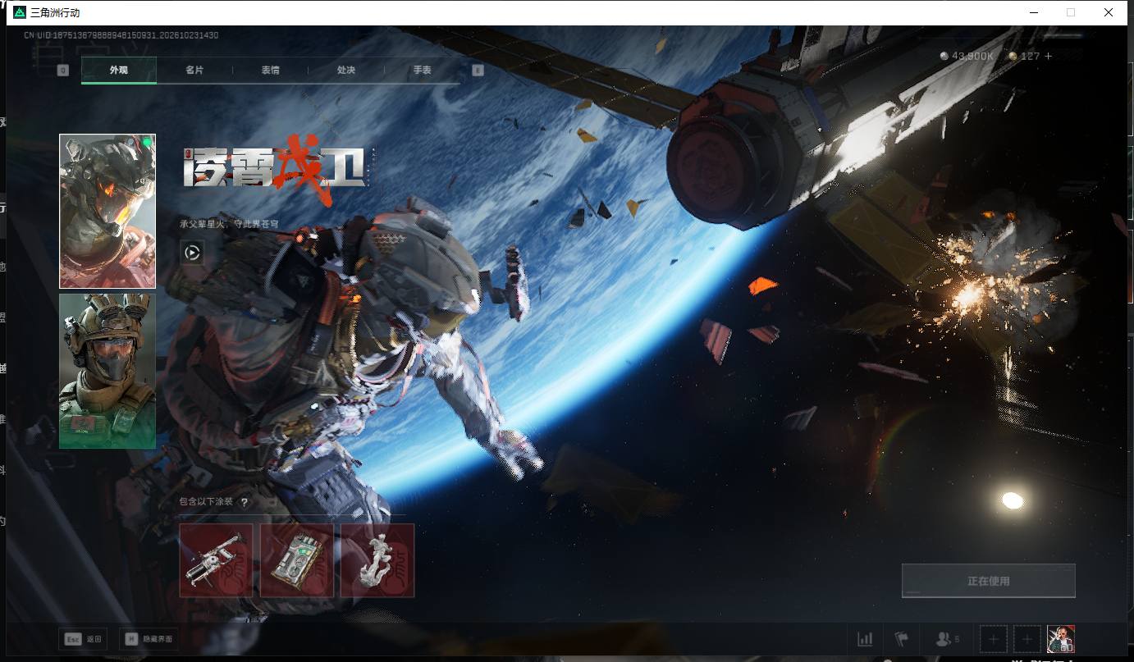Viewport: 1134px width, 662px height.
Task: Play the 凌霄戍卫 skin preview video
Action: [192, 253]
